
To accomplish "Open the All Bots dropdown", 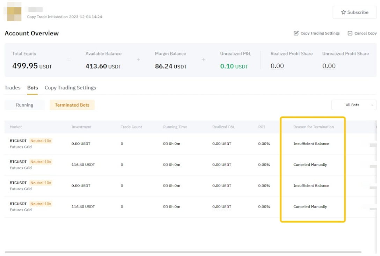I will pyautogui.click(x=354, y=105).
